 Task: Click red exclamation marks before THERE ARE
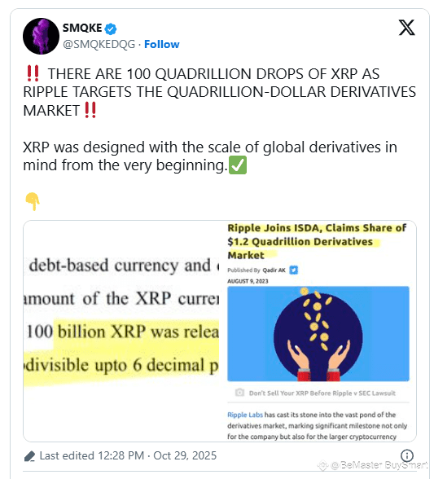click(33, 73)
